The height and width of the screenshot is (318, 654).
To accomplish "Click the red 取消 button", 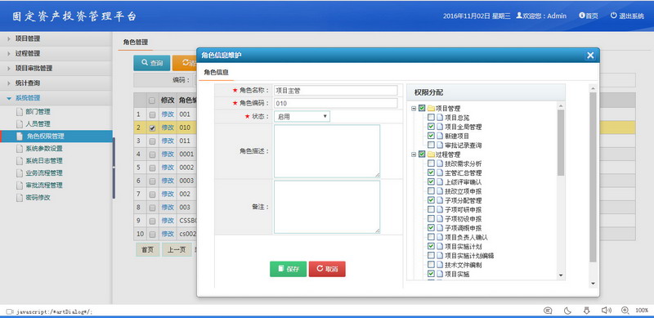I will click(327, 269).
